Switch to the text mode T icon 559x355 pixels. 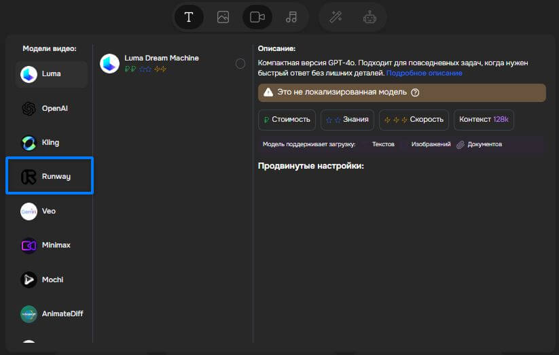[189, 18]
